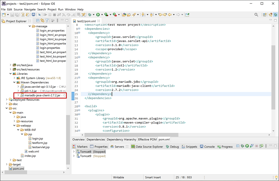279x181 pixels.
Task: Click Previous Annotation up-arrow icon
Action: click(152, 15)
